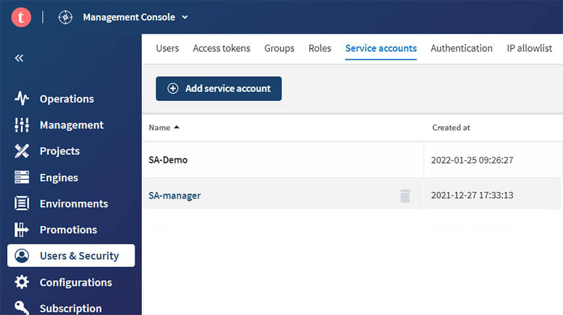The width and height of the screenshot is (563, 315).
Task: Switch to the Access tokens tab
Action: (221, 49)
